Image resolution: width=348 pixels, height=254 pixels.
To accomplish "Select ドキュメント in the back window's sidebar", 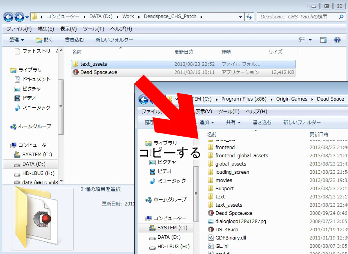I will click(33, 79).
